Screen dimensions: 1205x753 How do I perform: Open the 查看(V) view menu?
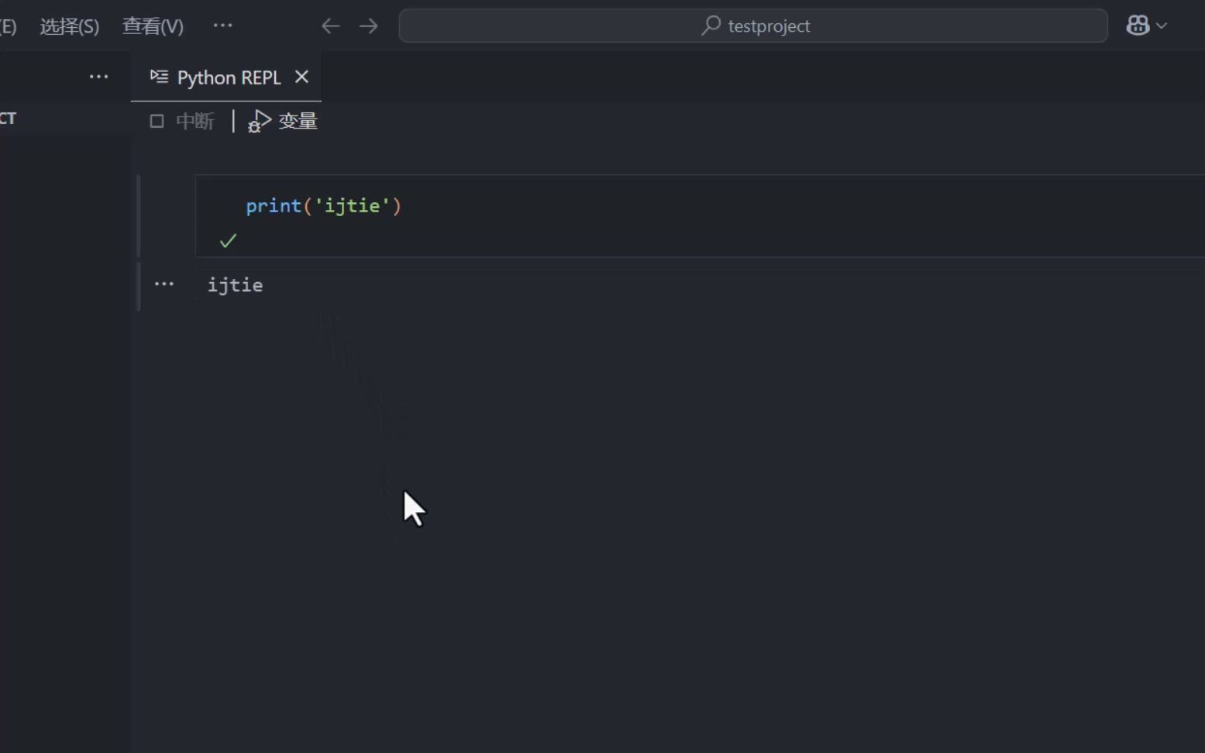point(152,25)
